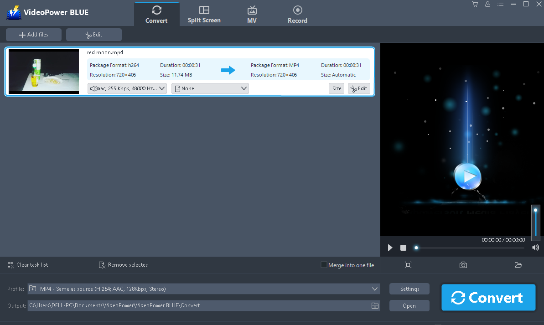The height and width of the screenshot is (325, 544).
Task: Open output Settings
Action: point(409,289)
